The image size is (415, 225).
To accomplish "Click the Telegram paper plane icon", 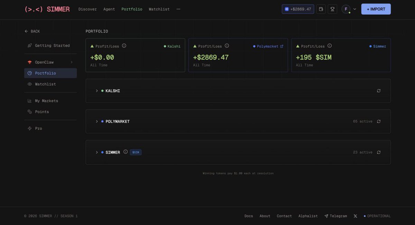I will (x=326, y=216).
